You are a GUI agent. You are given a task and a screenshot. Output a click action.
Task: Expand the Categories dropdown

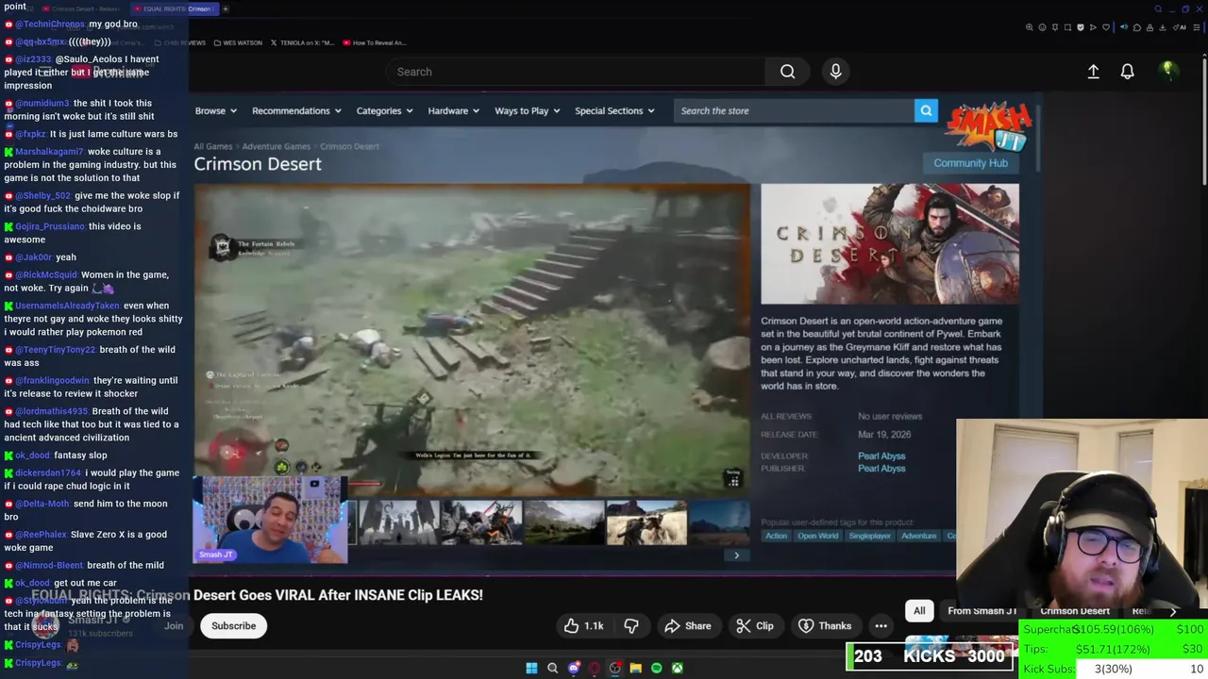pyautogui.click(x=384, y=110)
